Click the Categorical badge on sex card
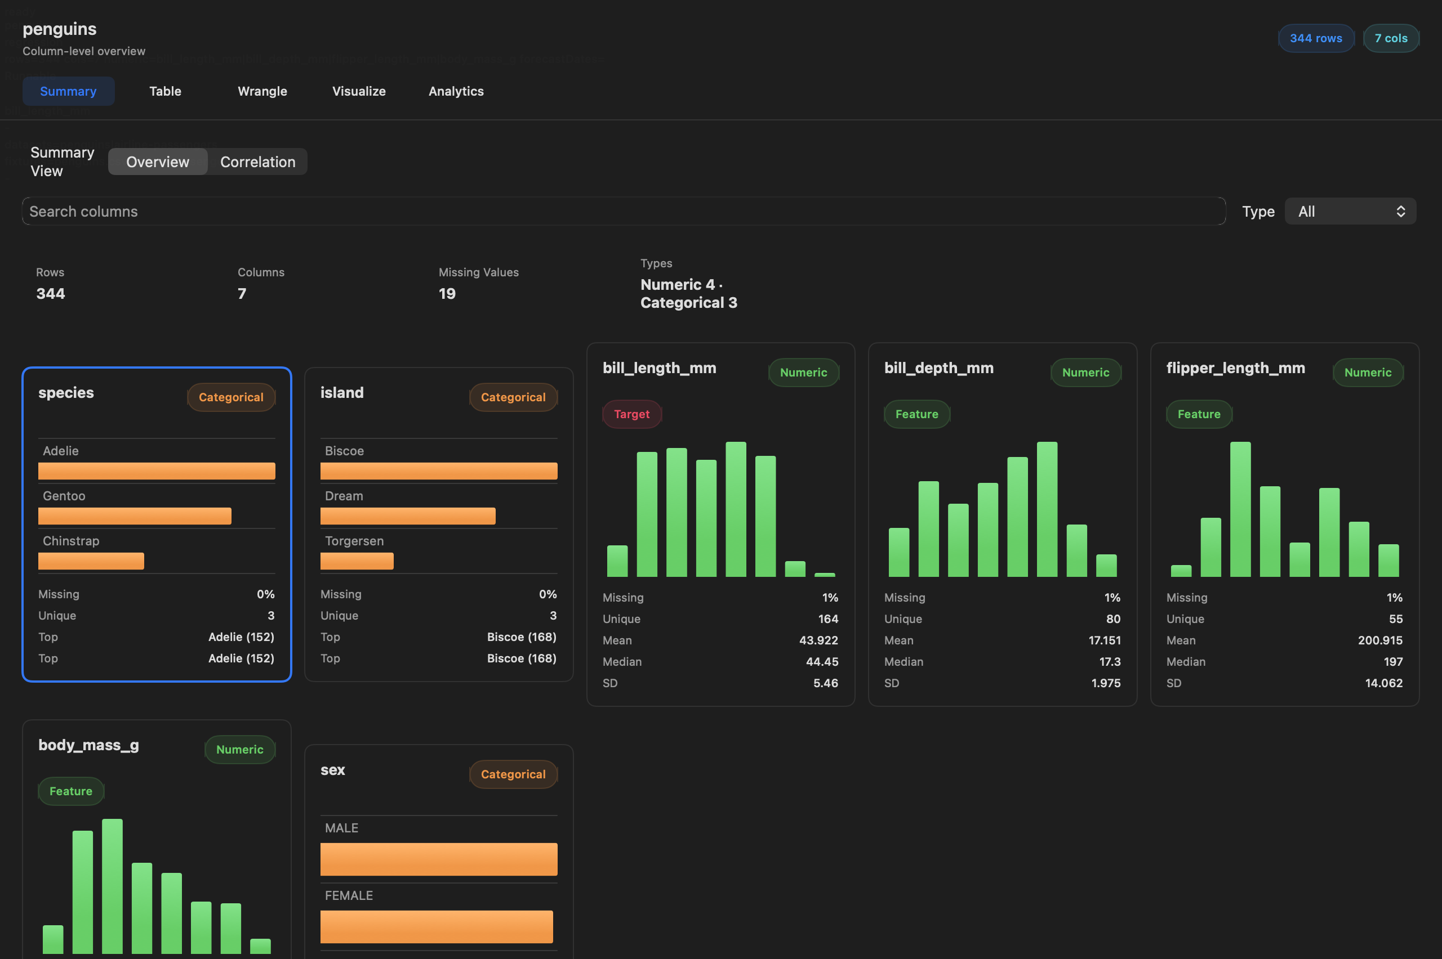Screen dimensions: 1442x959 pyautogui.click(x=513, y=774)
